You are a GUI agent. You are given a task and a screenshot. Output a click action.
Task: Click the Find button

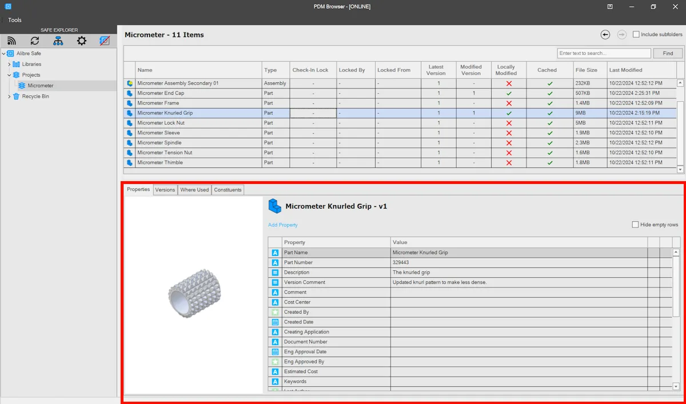pyautogui.click(x=668, y=53)
